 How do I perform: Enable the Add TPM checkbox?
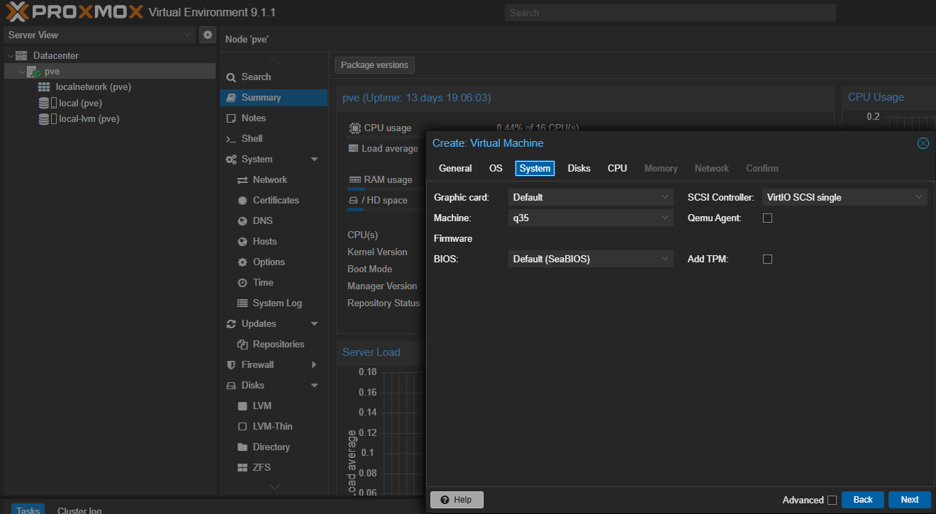click(767, 259)
